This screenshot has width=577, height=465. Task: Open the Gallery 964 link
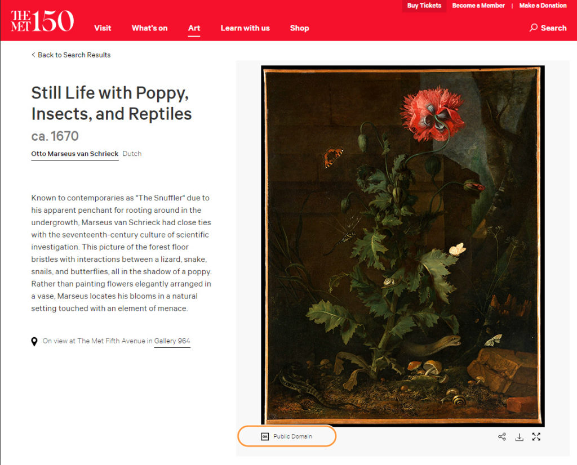pos(172,341)
